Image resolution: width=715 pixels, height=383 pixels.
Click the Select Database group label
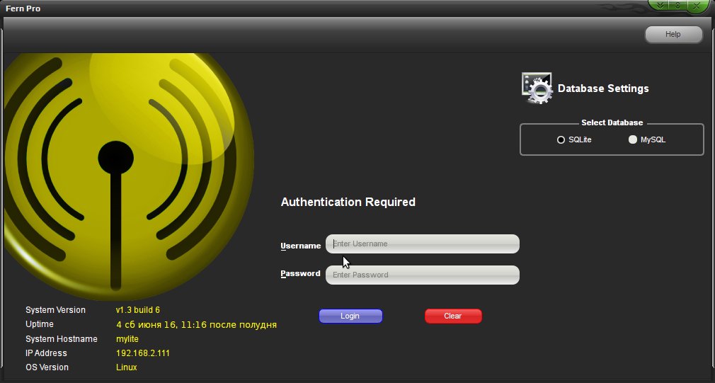click(x=612, y=122)
